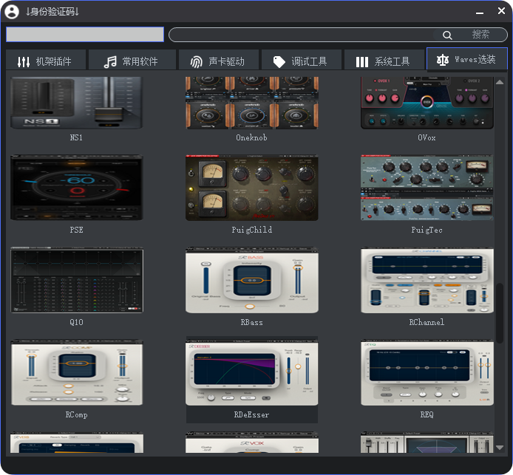Click the RBass name label
This screenshot has height=475, width=513.
point(251,322)
